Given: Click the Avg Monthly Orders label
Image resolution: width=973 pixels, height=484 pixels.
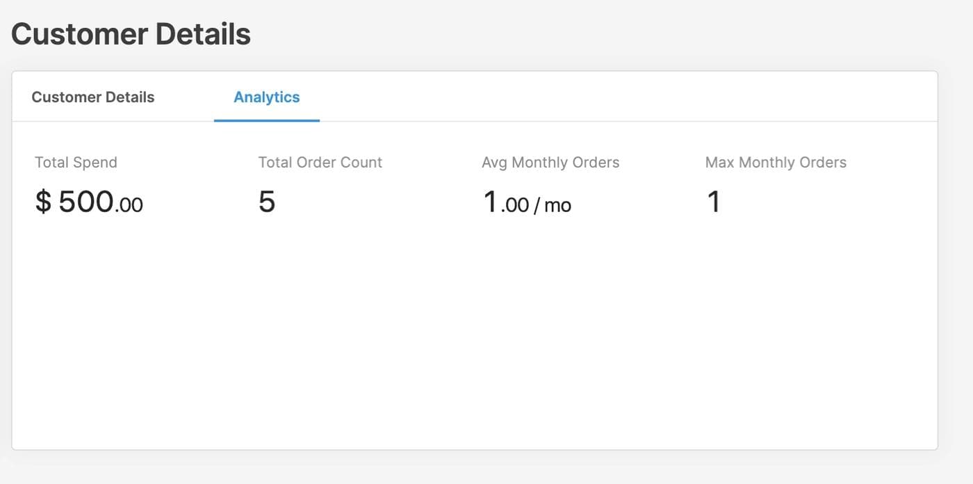Looking at the screenshot, I should (x=550, y=163).
